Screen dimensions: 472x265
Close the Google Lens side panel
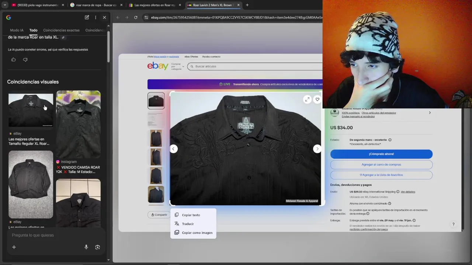pyautogui.click(x=104, y=17)
